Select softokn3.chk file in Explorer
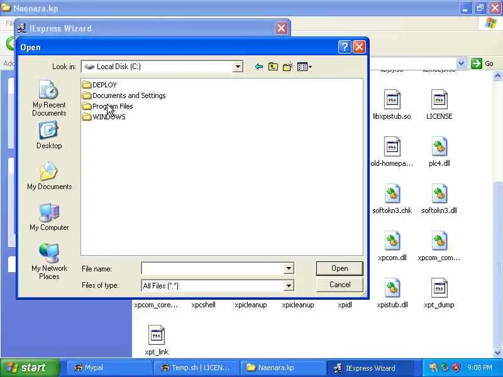The image size is (503, 377). [392, 199]
